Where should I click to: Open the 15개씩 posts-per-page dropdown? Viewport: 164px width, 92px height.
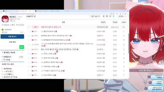tap(122, 16)
